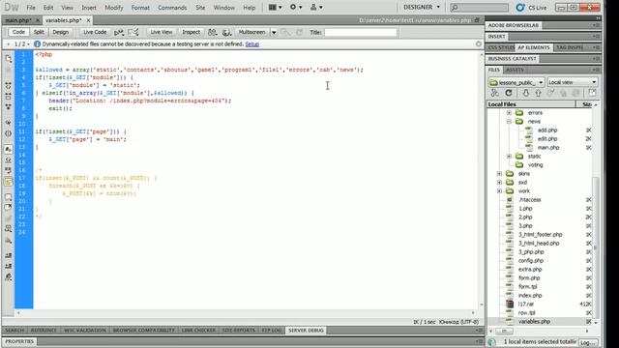The width and height of the screenshot is (619, 348).
Task: Refresh the Files panel list
Action: click(x=509, y=93)
